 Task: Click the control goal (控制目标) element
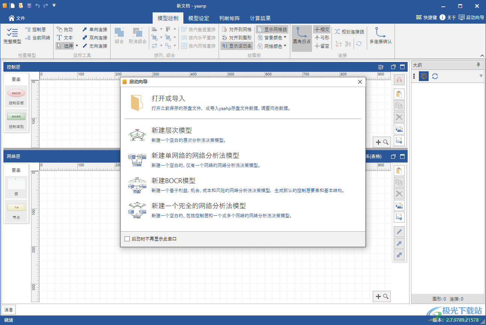(x=16, y=96)
